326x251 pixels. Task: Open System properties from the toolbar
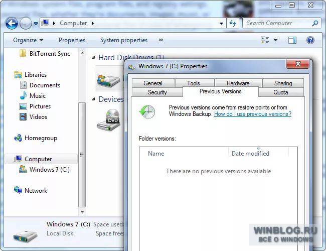124,40
